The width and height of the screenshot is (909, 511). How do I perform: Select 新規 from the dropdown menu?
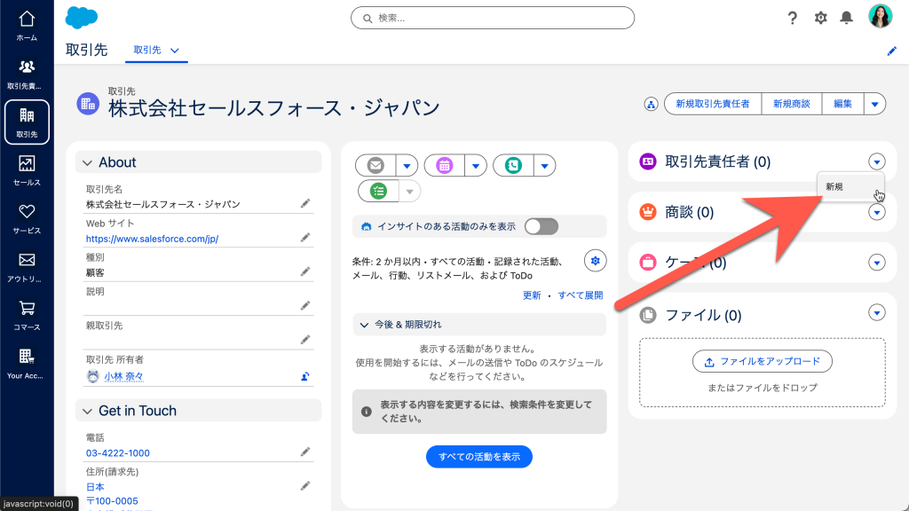(x=835, y=187)
